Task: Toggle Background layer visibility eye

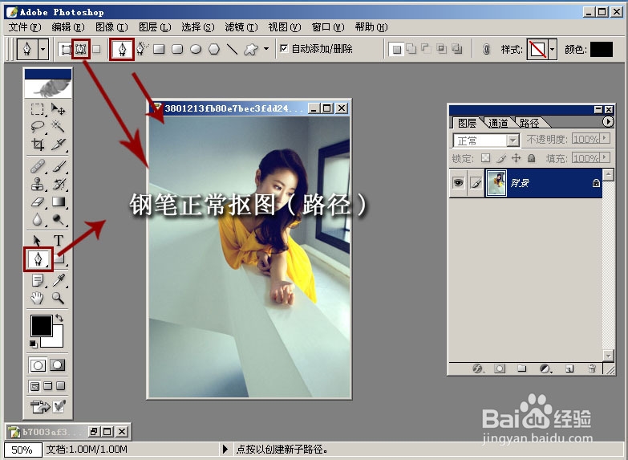Action: tap(458, 183)
